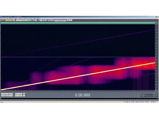Image resolution: width=159 pixels, height=119 pixels.
Task: Pause playback with the Pause button
Action: pos(7,94)
